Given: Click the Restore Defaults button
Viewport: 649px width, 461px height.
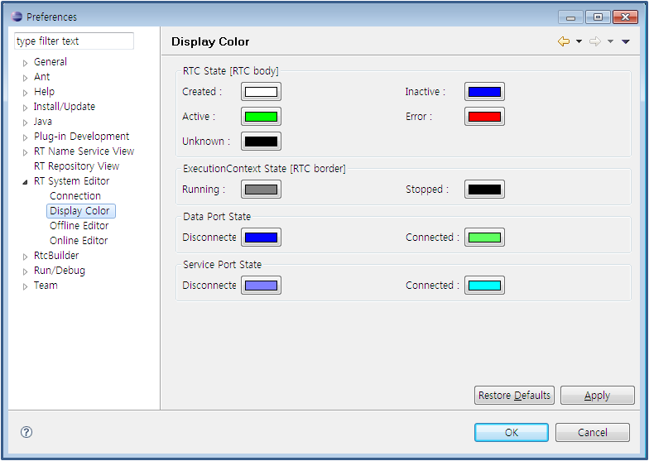Looking at the screenshot, I should pyautogui.click(x=514, y=396).
